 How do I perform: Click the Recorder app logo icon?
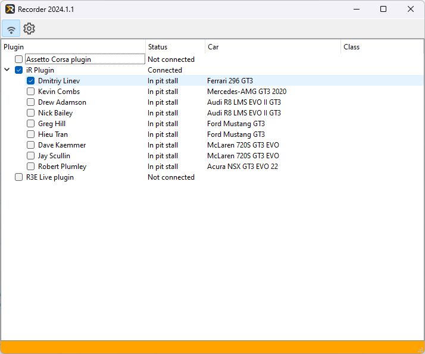point(10,9)
